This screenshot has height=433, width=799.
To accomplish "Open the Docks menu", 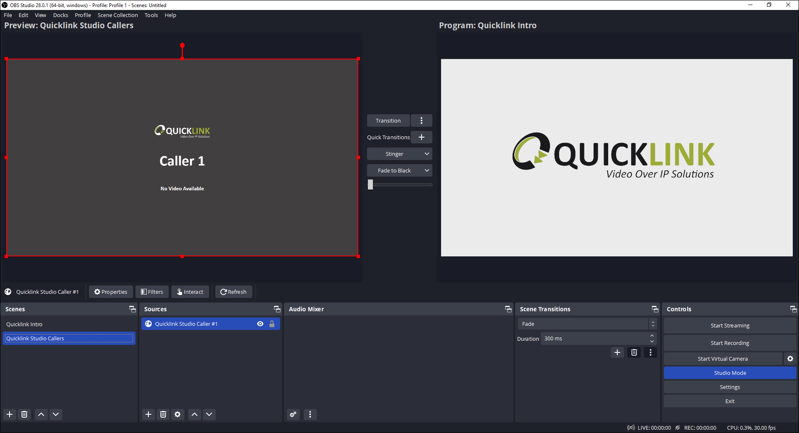I will click(x=61, y=15).
